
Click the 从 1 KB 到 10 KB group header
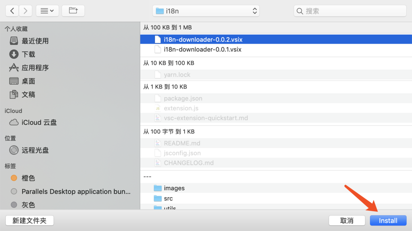pyautogui.click(x=165, y=87)
